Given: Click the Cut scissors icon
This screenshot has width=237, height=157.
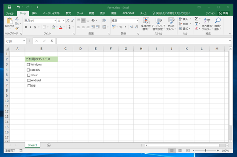Looking at the screenshot, I should click(17, 19).
